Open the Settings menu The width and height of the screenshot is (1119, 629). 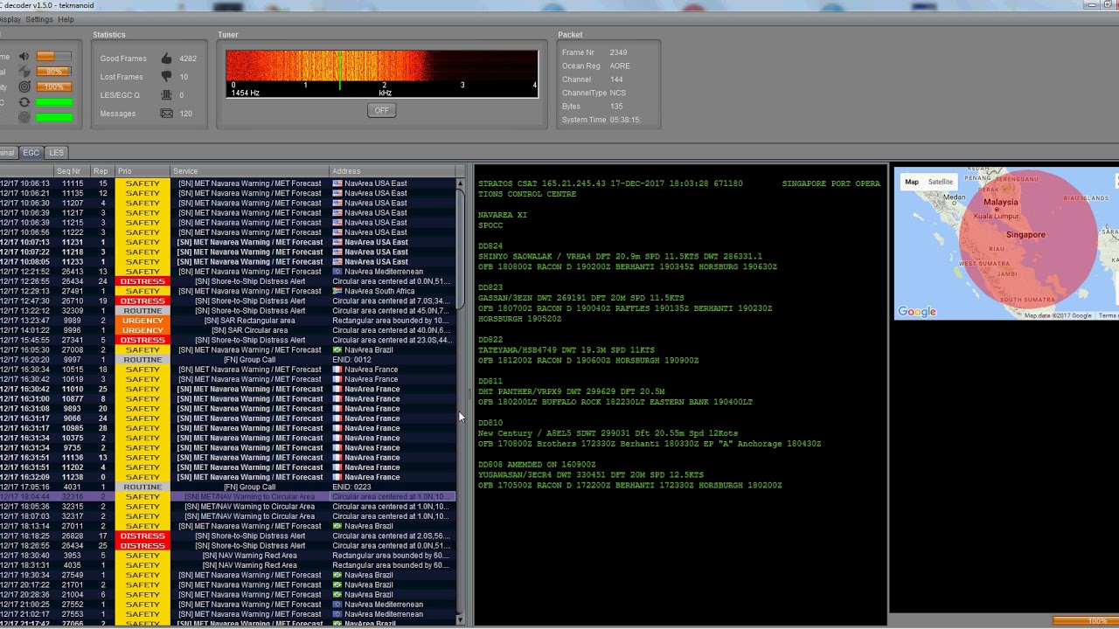(x=38, y=19)
